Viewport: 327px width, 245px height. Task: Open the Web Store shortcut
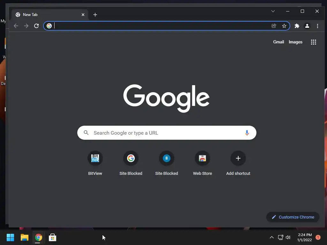click(202, 163)
